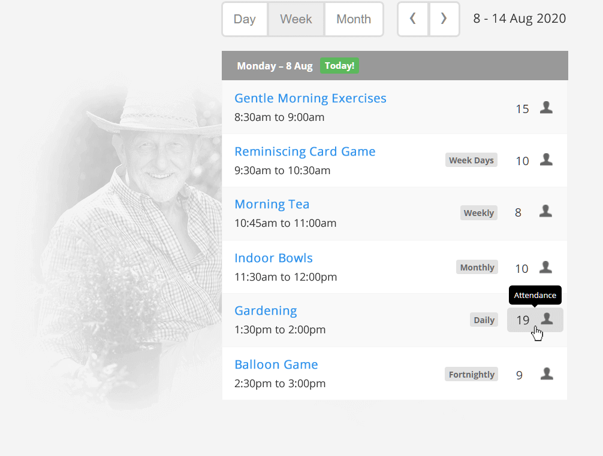The height and width of the screenshot is (456, 603).
Task: Click the Balloon Game link
Action: pyautogui.click(x=276, y=364)
